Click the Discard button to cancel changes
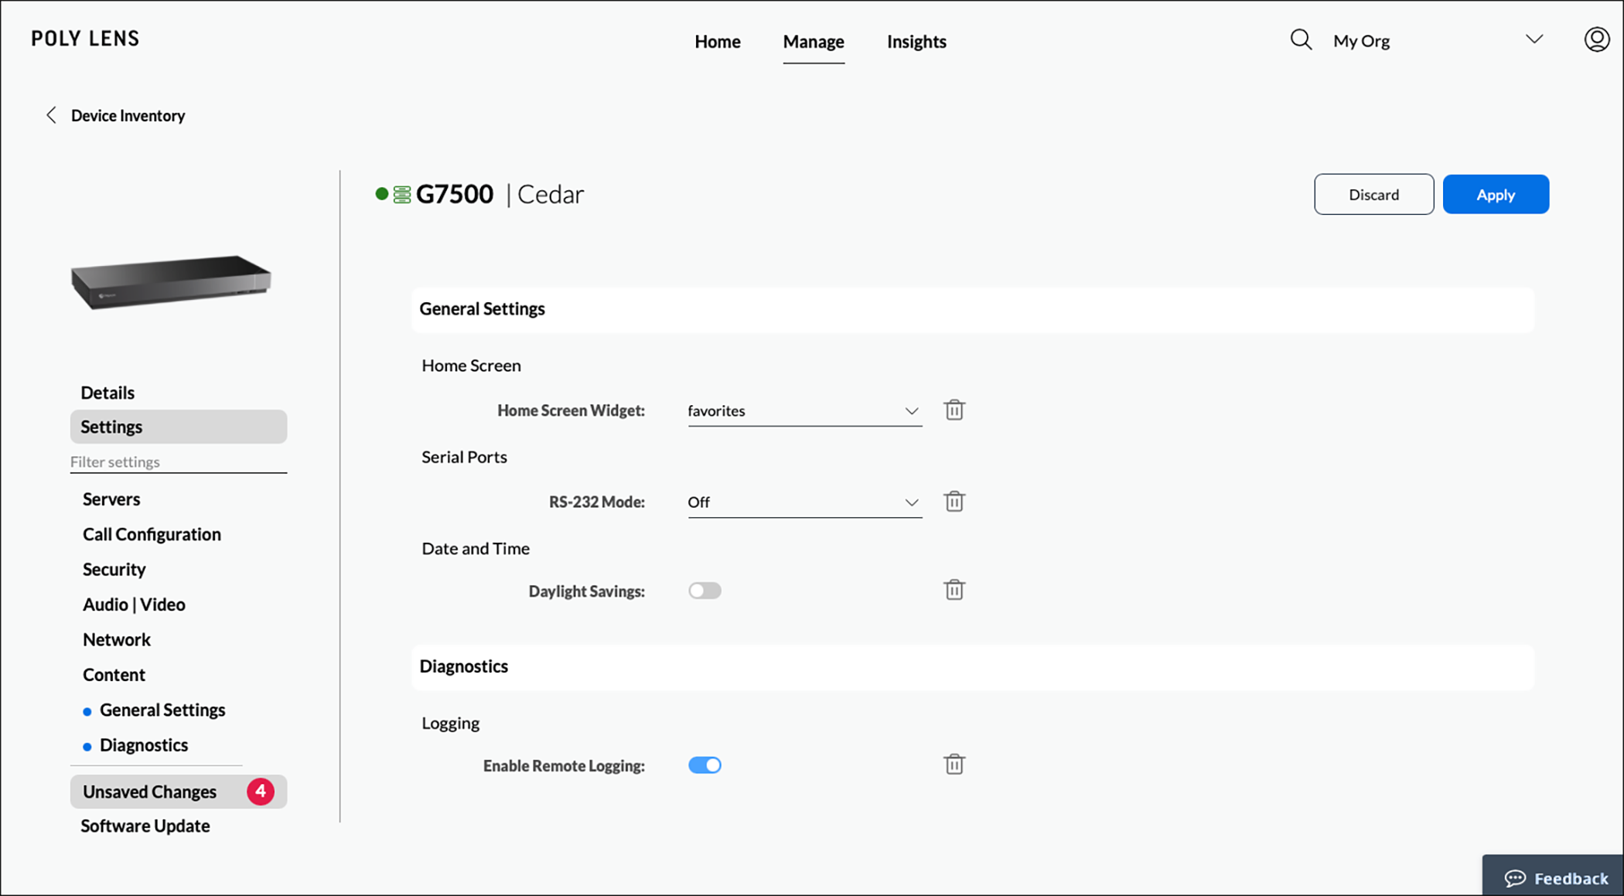Viewport: 1624px width, 896px height. point(1373,194)
